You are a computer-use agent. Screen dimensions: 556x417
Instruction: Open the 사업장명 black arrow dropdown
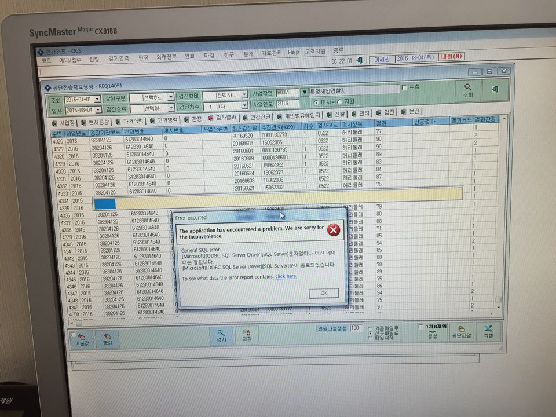[x=304, y=92]
